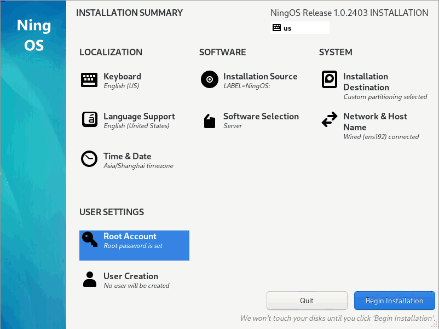
Task: Click the LABEL=NingOS: source text
Action: (x=247, y=86)
